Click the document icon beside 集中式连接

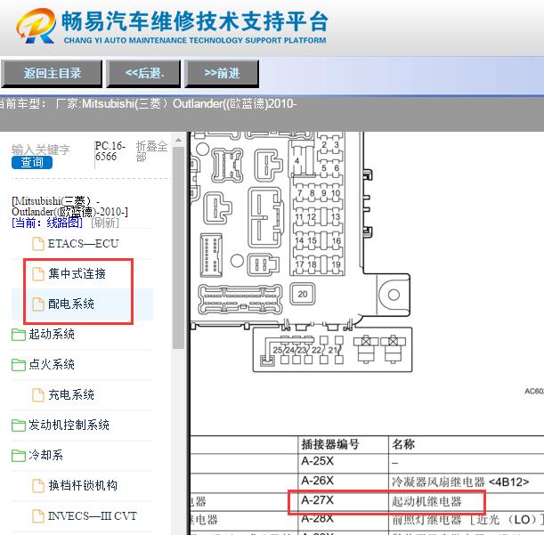[x=38, y=274]
